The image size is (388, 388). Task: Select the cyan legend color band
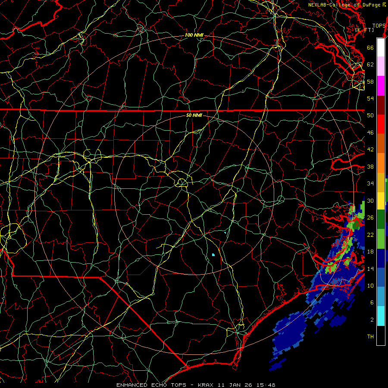tap(381, 316)
